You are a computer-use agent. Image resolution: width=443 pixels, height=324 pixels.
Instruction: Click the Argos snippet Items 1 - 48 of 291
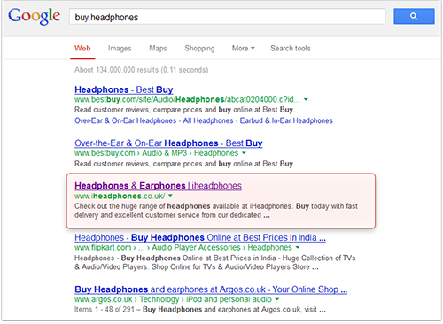tap(200, 310)
